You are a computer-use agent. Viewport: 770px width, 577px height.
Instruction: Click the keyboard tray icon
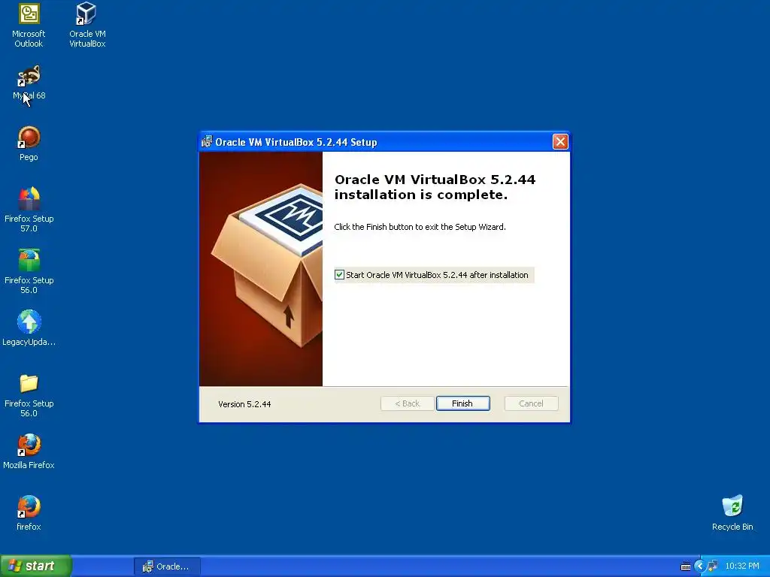pyautogui.click(x=686, y=566)
